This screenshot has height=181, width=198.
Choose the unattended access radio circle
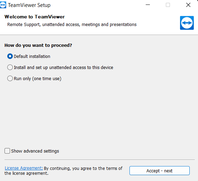[x=10, y=67]
